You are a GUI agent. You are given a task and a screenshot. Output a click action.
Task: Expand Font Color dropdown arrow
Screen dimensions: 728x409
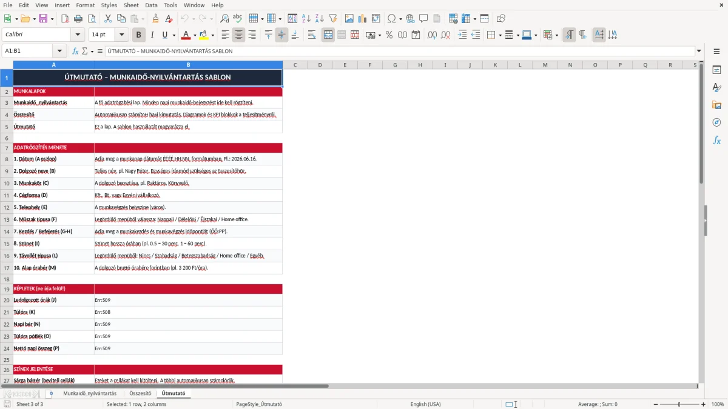tap(195, 35)
